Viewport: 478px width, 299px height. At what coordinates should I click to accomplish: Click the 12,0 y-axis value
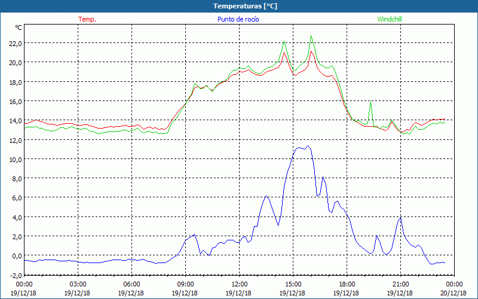click(16, 140)
